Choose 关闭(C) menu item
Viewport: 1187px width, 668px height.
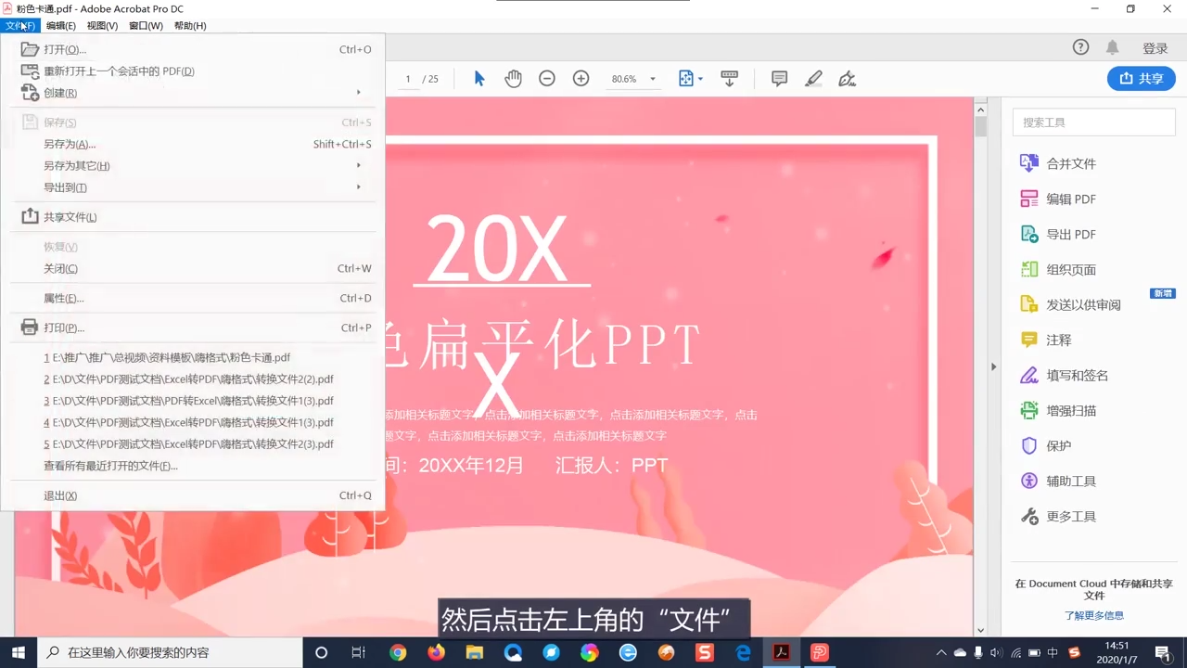194,268
